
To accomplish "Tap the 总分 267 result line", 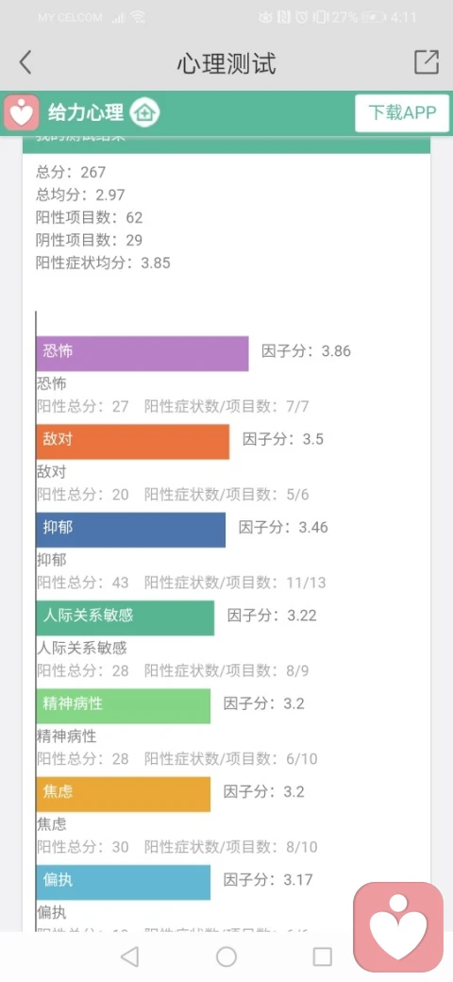I will [x=71, y=172].
